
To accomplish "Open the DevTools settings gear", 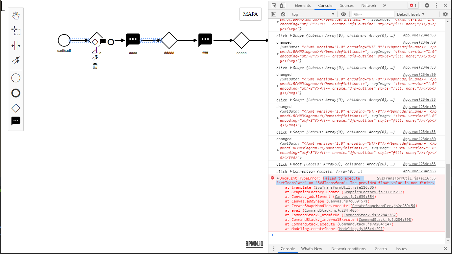I will pos(427,5).
